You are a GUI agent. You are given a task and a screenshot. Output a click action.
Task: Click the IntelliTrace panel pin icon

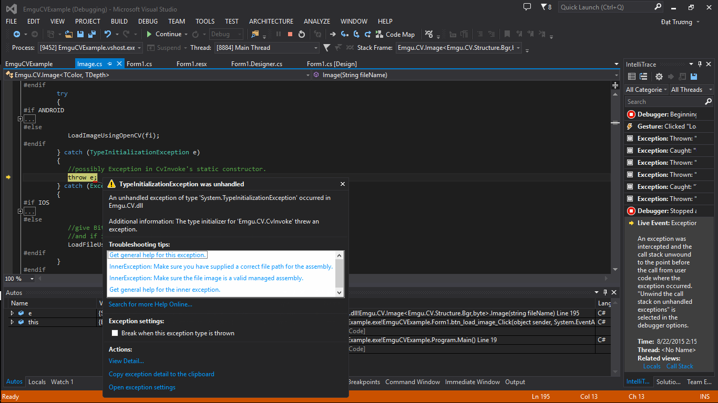point(700,64)
